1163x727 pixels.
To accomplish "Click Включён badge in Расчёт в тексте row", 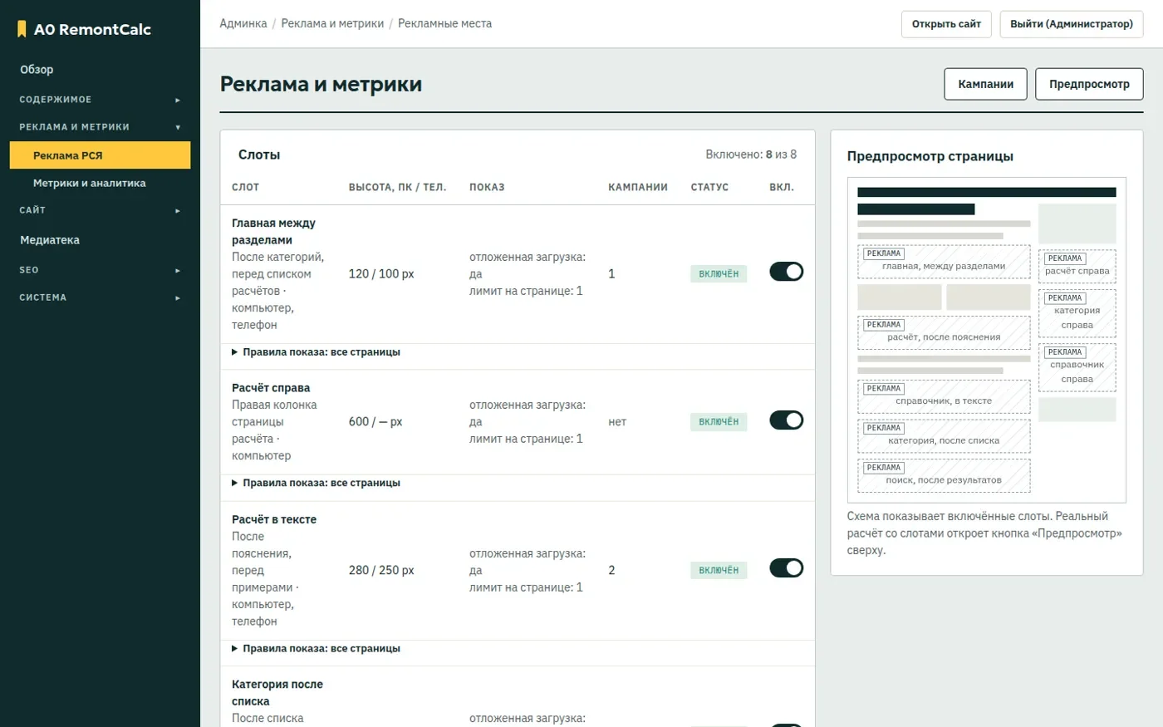I will coord(719,570).
